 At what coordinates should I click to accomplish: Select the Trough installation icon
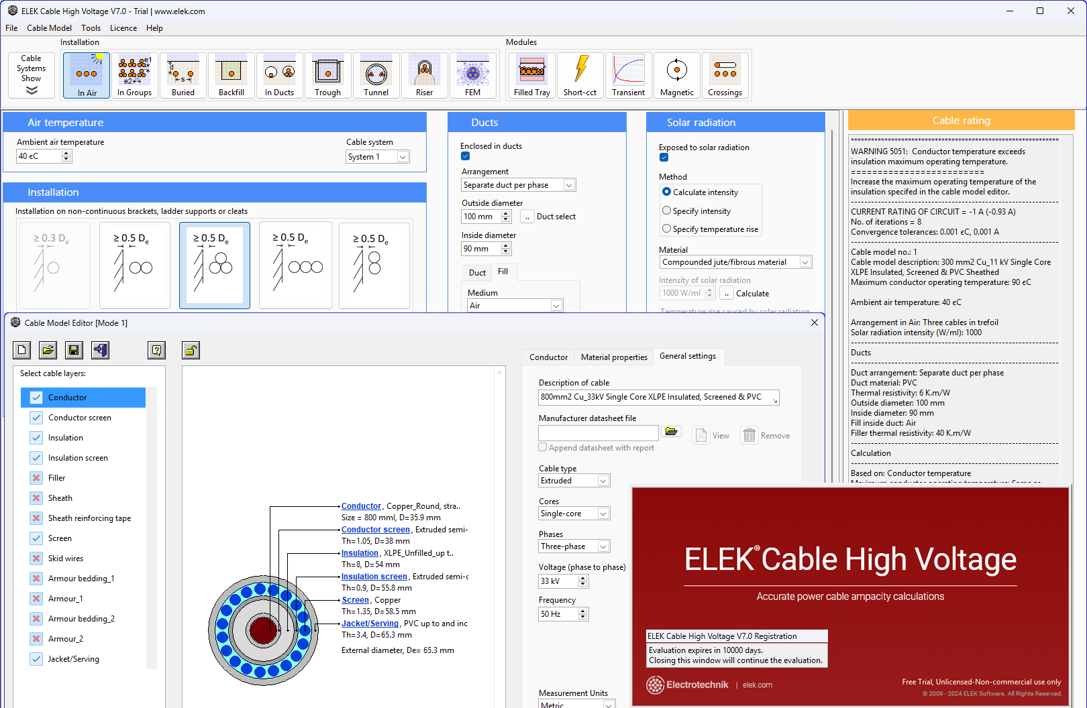328,76
